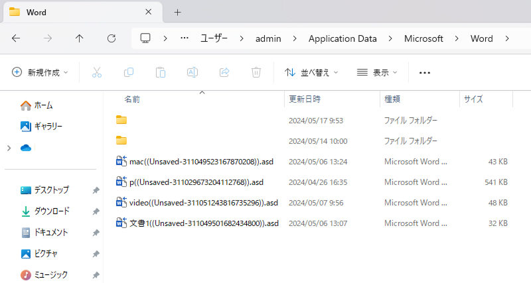Expand chevron after admin in breadcrumb
Viewport: 531px width, 283px height.
click(295, 38)
